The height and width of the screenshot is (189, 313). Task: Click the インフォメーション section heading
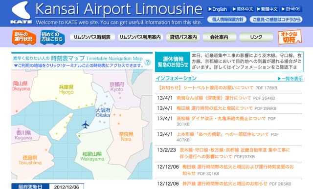(x=176, y=78)
